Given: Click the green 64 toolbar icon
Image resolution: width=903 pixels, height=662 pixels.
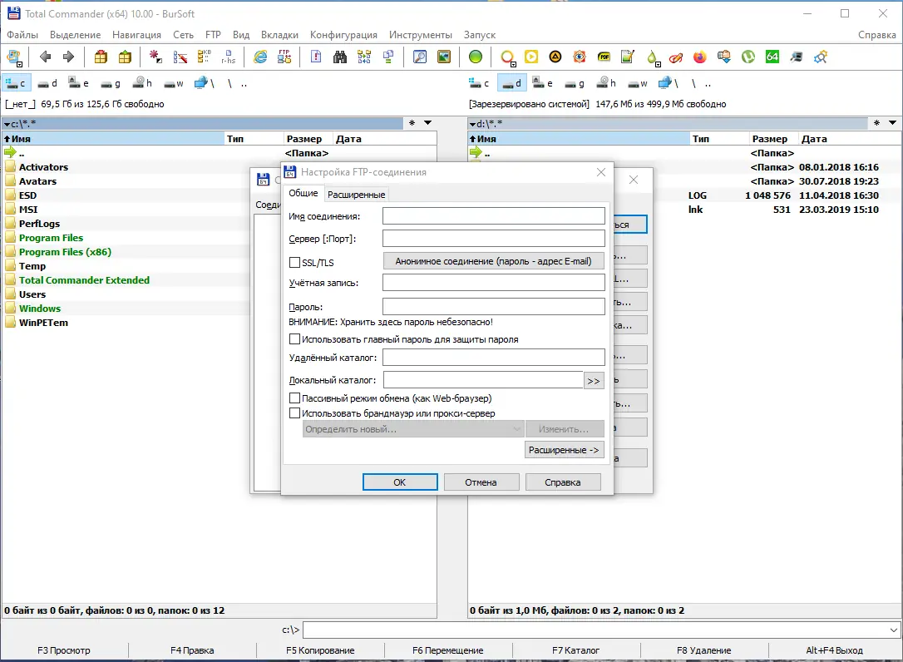Looking at the screenshot, I should [x=772, y=57].
